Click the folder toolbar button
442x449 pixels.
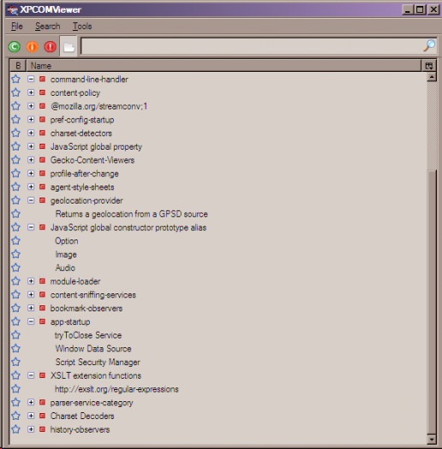tap(69, 46)
